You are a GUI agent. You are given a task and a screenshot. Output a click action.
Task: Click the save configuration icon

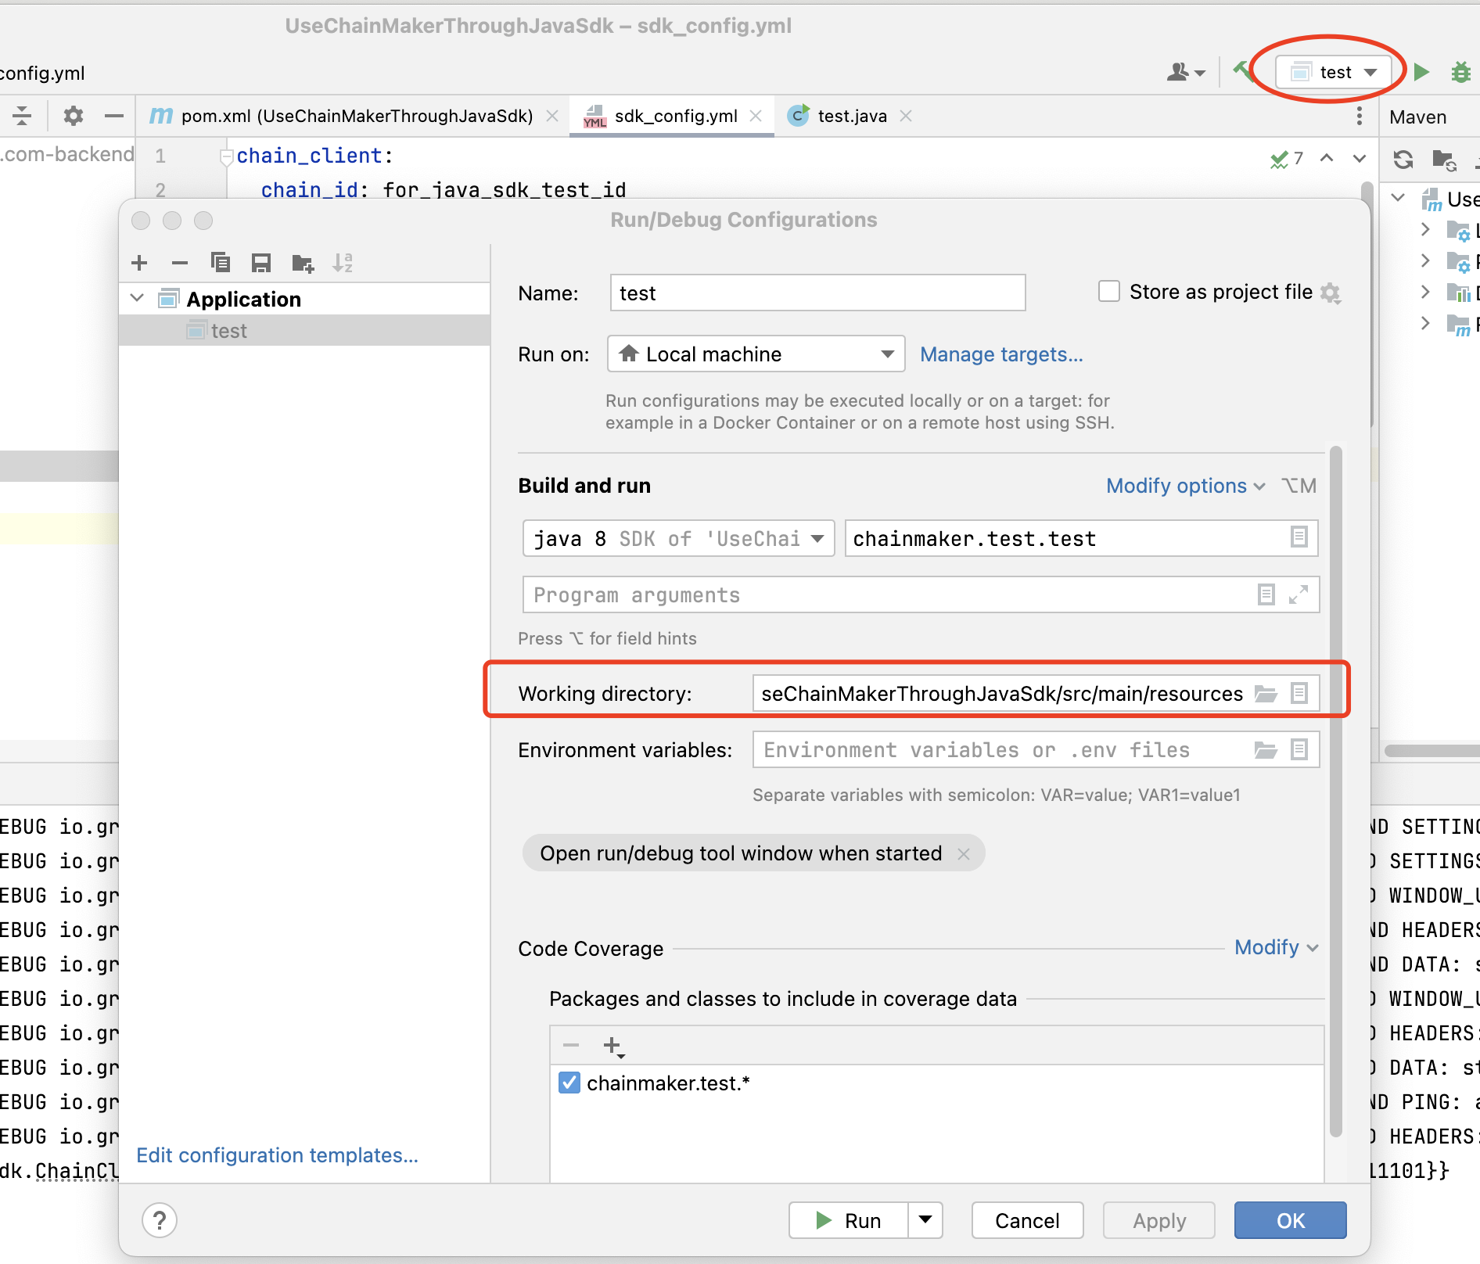(261, 263)
